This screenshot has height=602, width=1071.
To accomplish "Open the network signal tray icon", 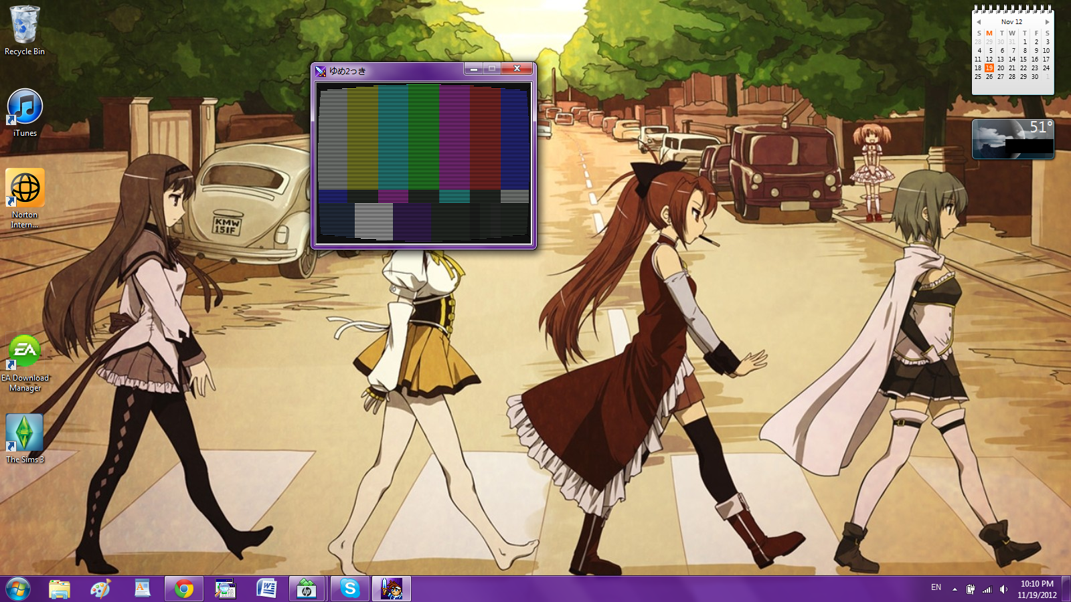I will pyautogui.click(x=987, y=589).
